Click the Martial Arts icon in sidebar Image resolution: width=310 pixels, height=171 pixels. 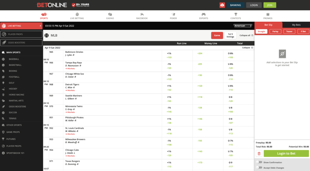click(3, 101)
